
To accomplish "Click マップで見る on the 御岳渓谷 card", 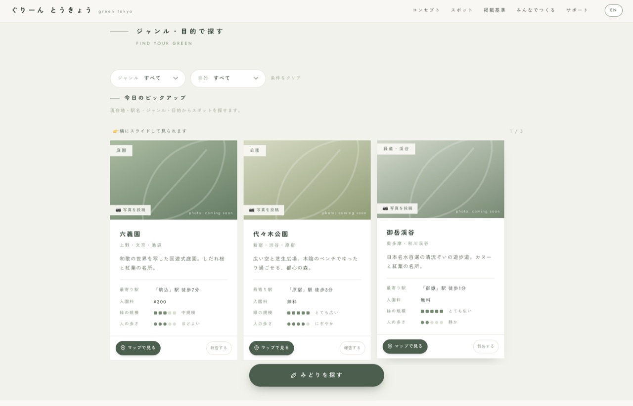I will [x=405, y=346].
